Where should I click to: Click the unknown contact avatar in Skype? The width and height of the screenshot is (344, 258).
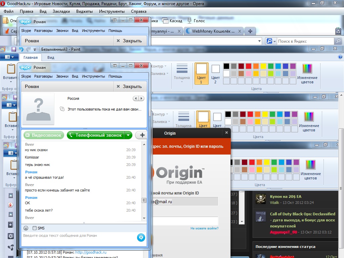[x=38, y=109]
